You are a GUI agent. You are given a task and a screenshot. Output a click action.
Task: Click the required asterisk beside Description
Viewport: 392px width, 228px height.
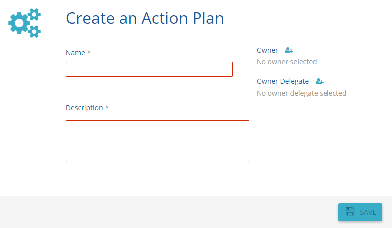pyautogui.click(x=107, y=107)
